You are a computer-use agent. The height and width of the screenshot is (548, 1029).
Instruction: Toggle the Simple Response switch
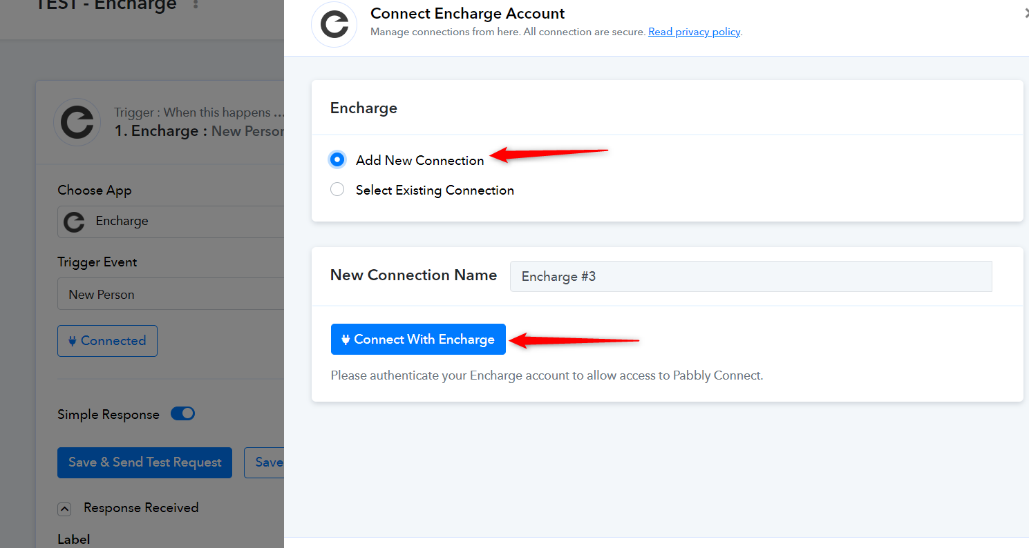(183, 414)
